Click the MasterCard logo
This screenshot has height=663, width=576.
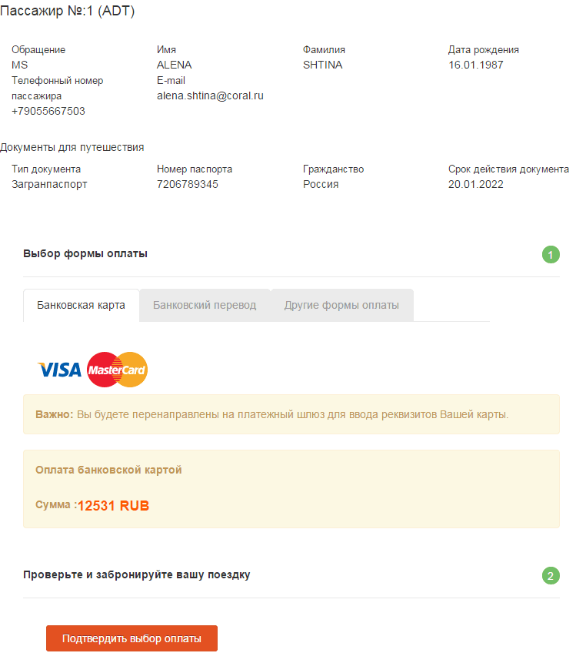117,370
